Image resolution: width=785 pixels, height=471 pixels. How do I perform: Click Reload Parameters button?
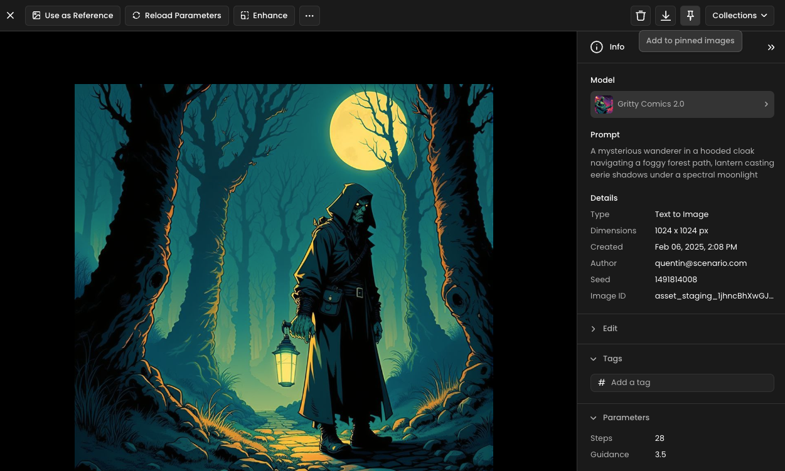click(x=177, y=15)
